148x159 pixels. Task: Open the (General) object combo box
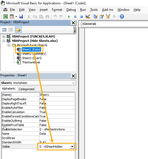coord(115,24)
